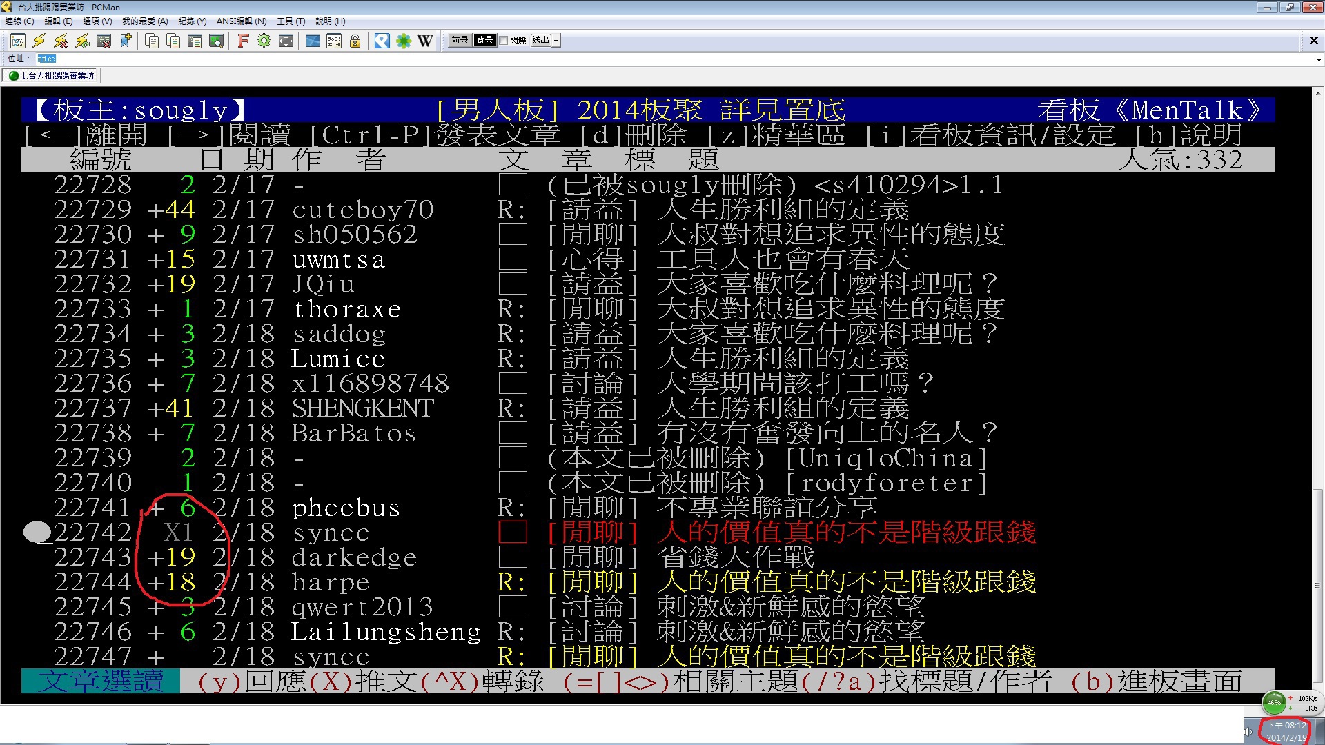Viewport: 1325px width, 745px height.
Task: Click the fullscreen arrows icon
Action: [286, 41]
